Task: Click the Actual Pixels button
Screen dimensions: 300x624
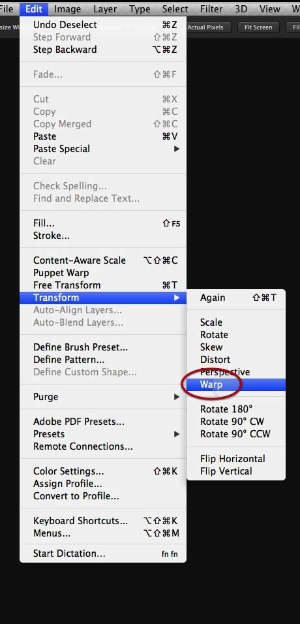Action: (205, 27)
